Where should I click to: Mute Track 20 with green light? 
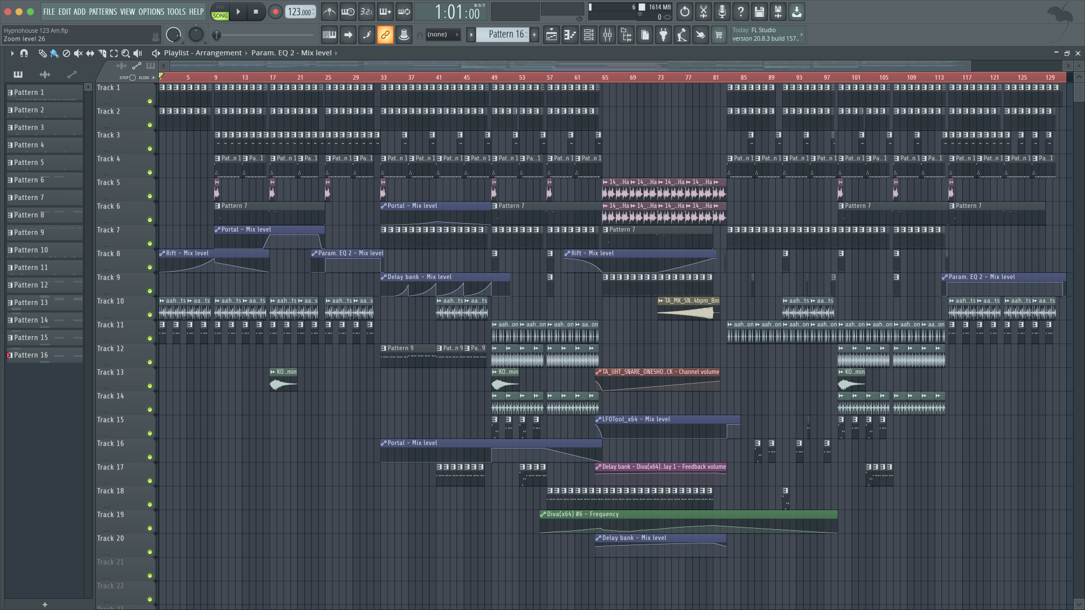point(150,552)
